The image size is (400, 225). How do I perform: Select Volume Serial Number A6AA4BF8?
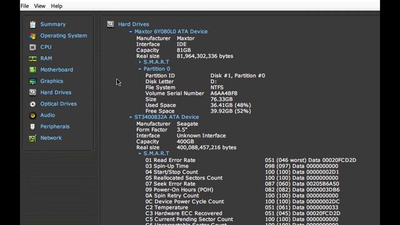click(224, 93)
